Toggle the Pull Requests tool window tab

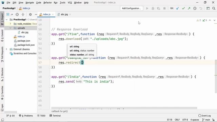[2, 54]
